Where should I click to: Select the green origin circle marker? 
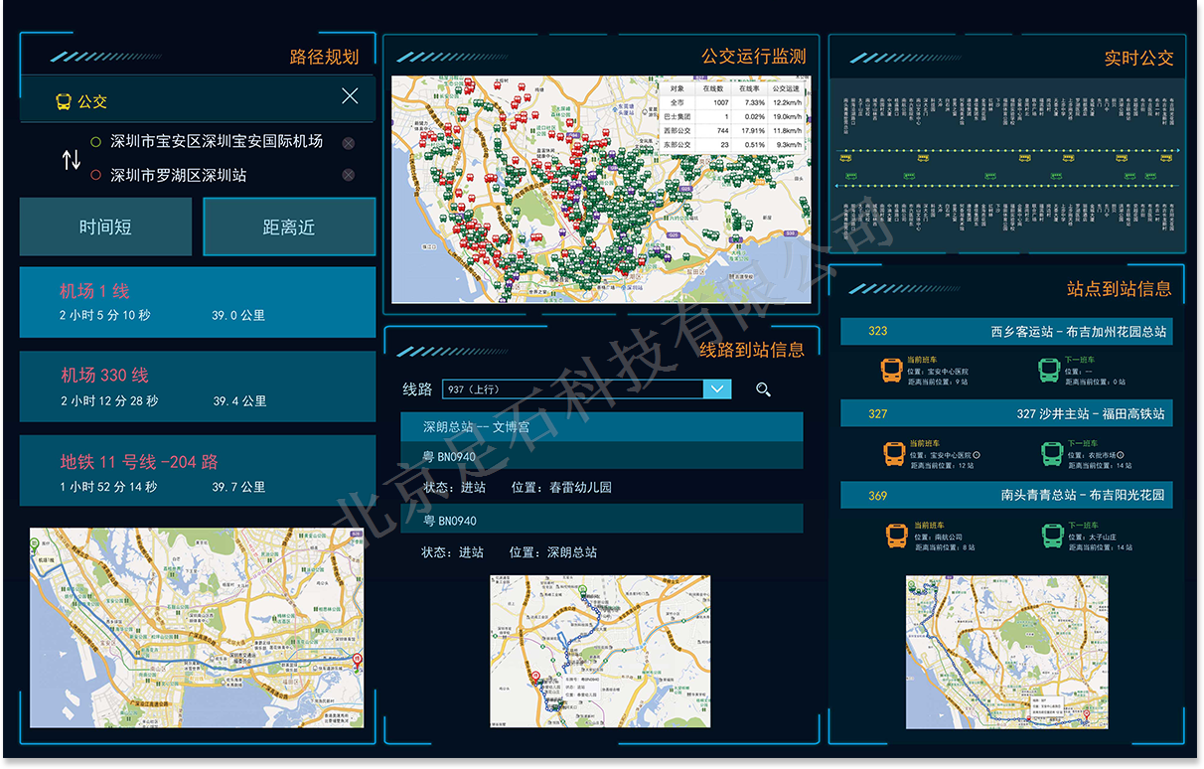click(x=95, y=142)
